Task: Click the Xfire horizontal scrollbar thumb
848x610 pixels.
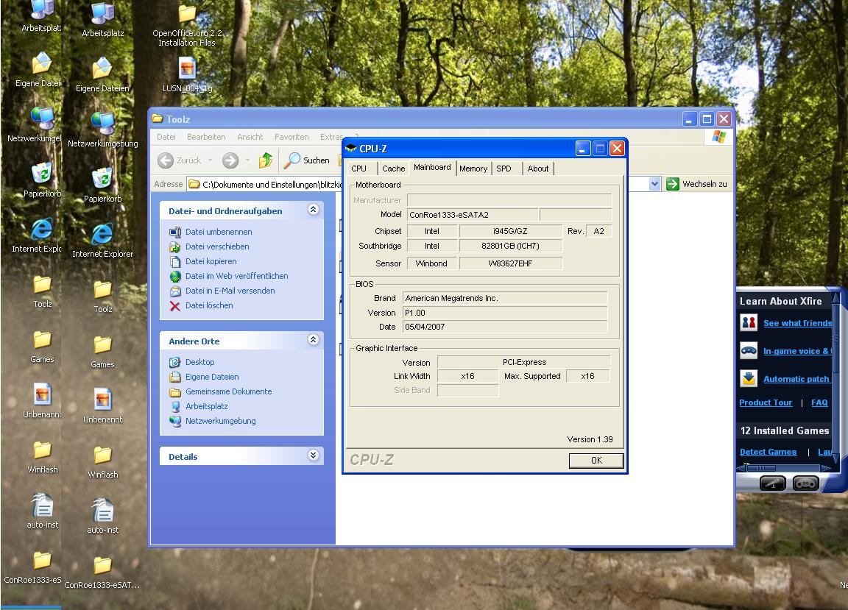Action: 763,468
